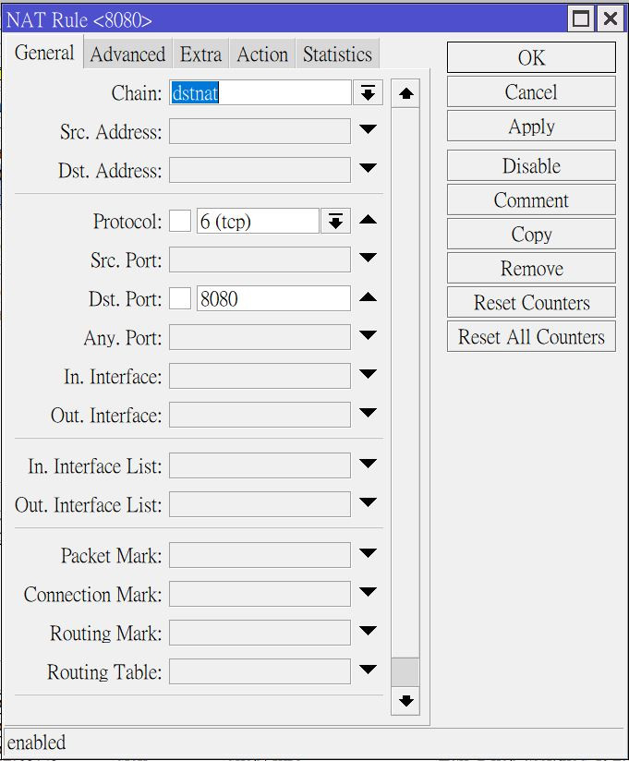
Task: Click the Chain text field
Action: click(260, 92)
